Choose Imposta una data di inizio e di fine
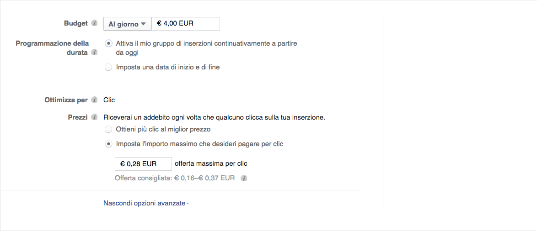Image resolution: width=537 pixels, height=231 pixels. [x=108, y=67]
